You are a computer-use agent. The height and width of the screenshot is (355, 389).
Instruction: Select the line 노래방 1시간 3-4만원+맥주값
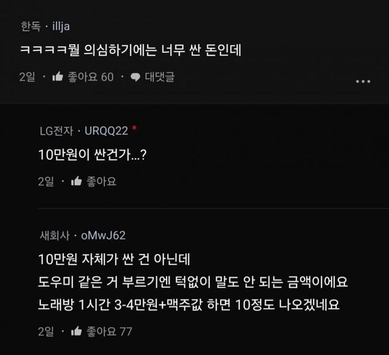point(120,305)
